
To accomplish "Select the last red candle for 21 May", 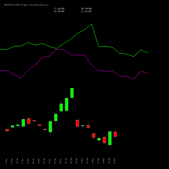I will [115, 134].
